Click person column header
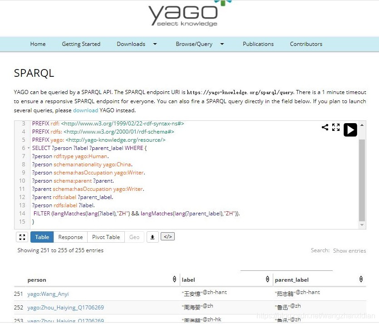This screenshot has height=324, width=379. point(37,280)
